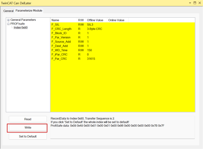Click Set to Default button

(28, 136)
